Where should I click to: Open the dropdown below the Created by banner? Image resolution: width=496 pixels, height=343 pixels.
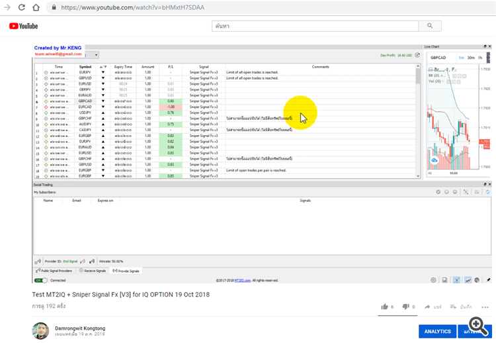(96, 55)
